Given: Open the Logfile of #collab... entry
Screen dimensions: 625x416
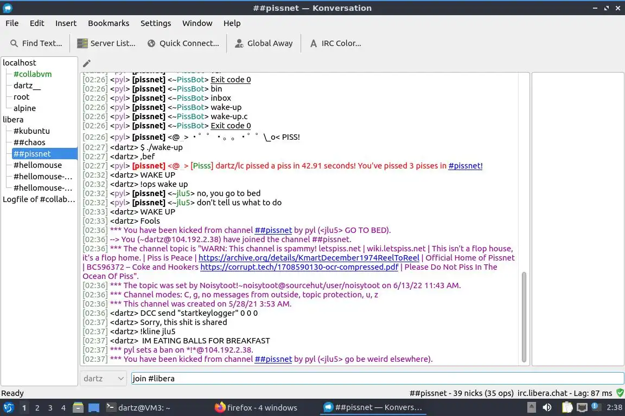Looking at the screenshot, I should pyautogui.click(x=39, y=199).
